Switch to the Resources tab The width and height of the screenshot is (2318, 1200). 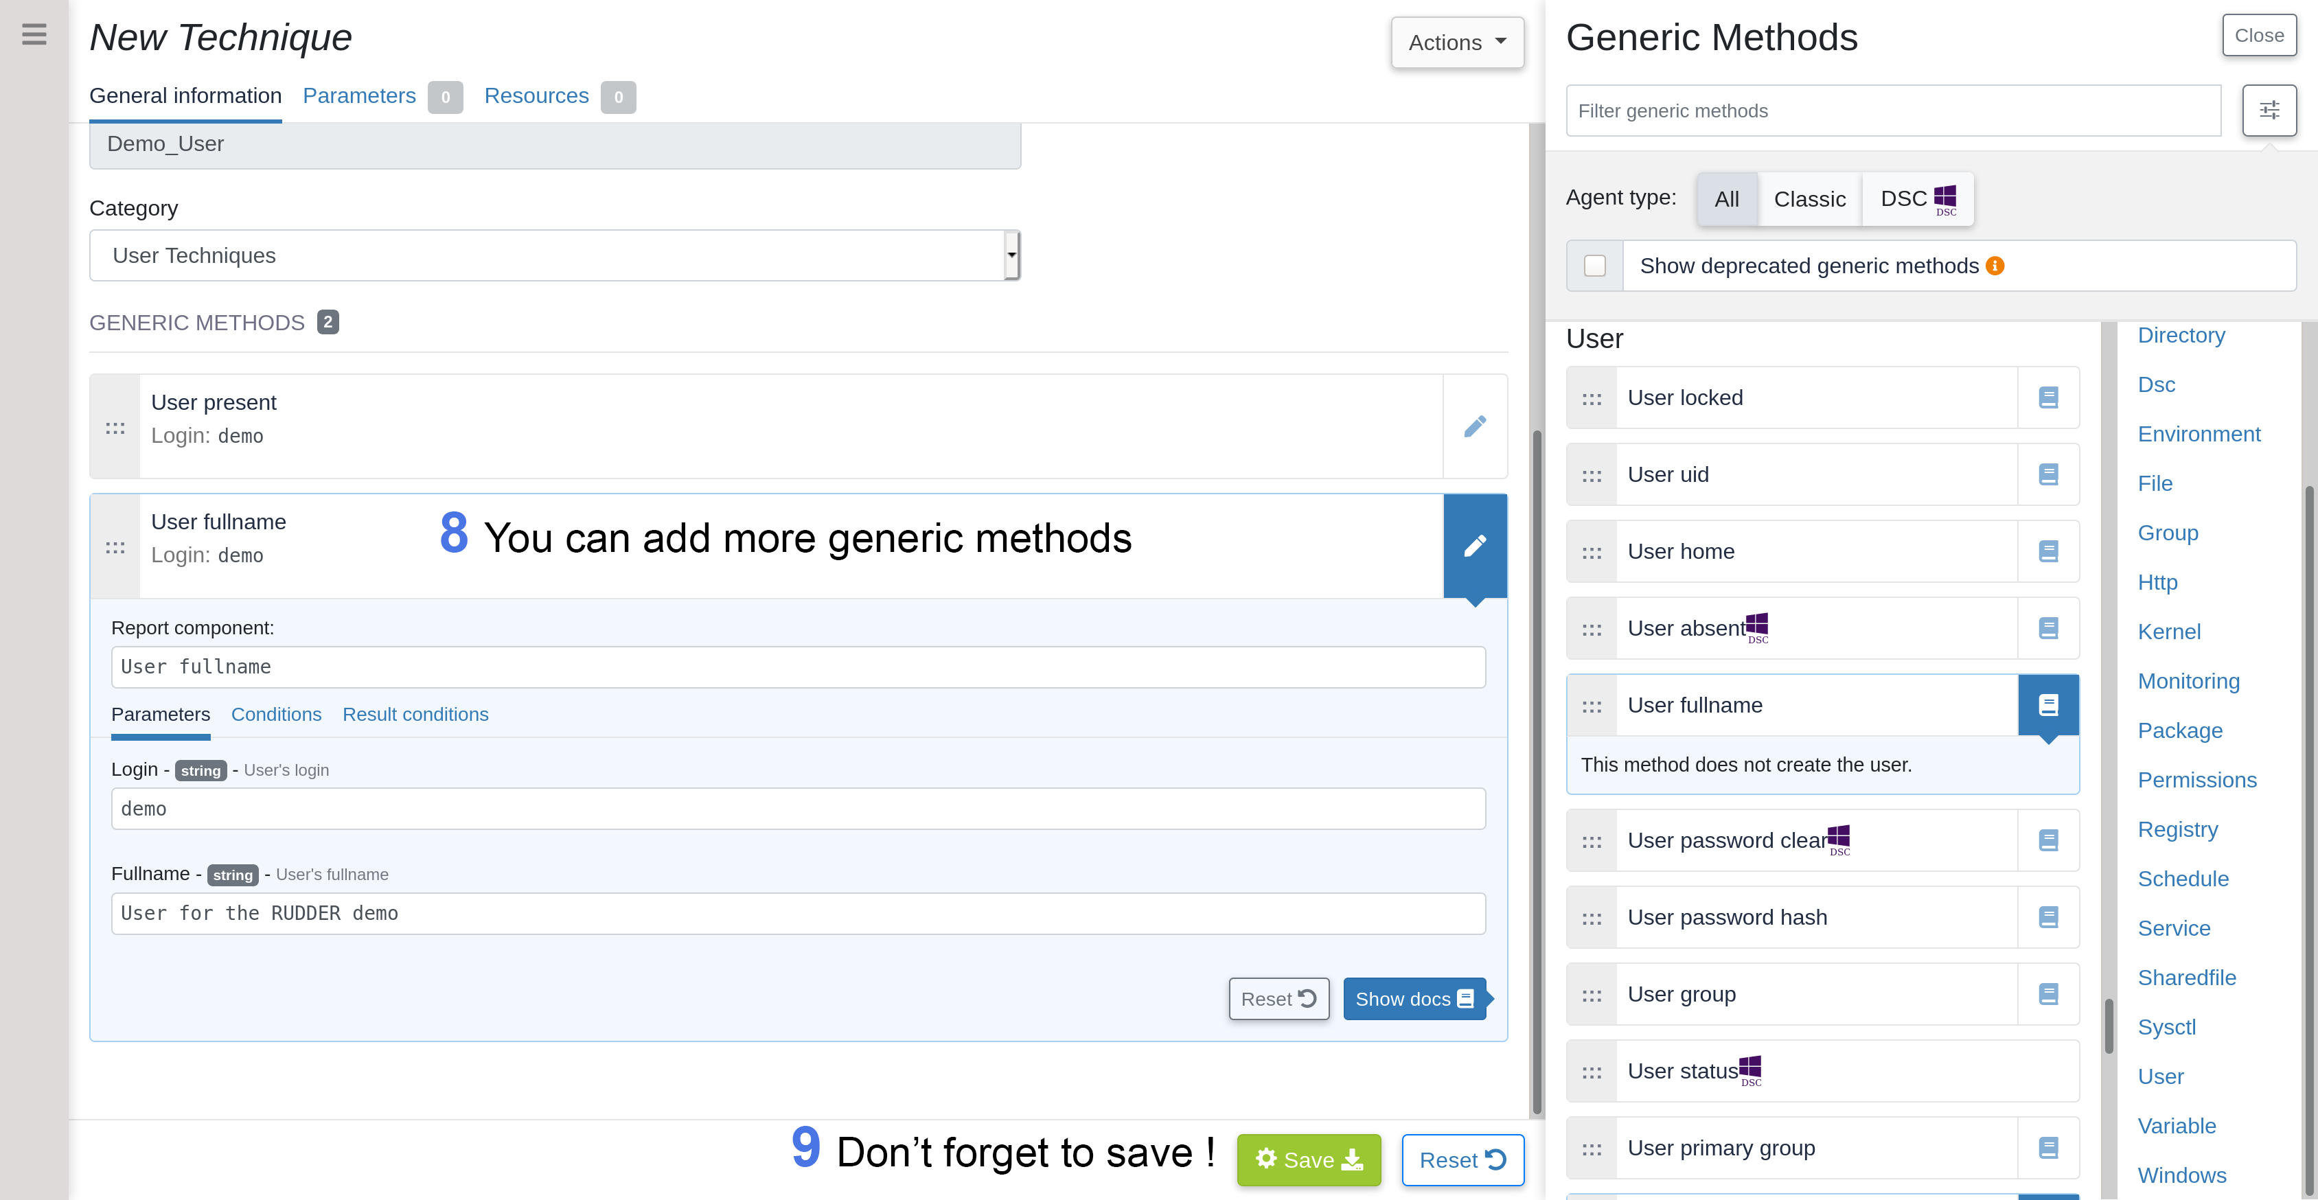point(536,96)
